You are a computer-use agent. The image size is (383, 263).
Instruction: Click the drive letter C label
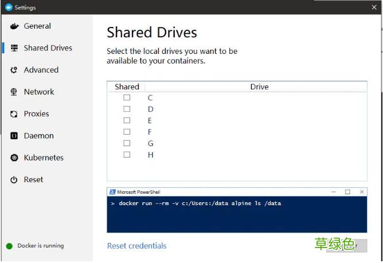click(x=150, y=98)
